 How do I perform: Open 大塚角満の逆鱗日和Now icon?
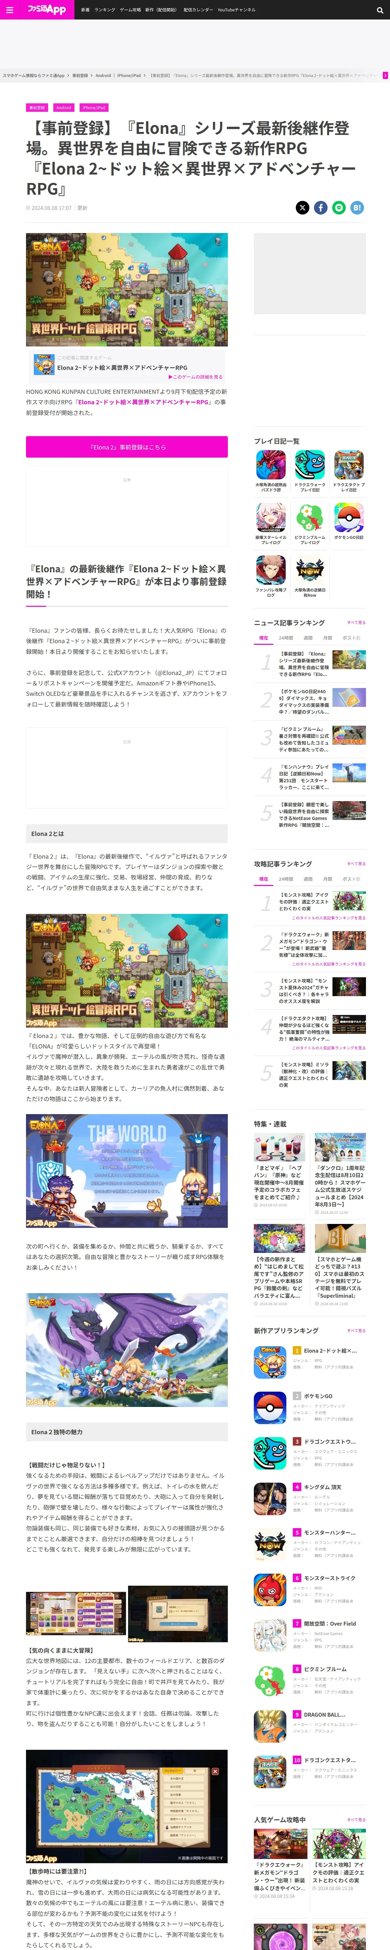(x=310, y=570)
